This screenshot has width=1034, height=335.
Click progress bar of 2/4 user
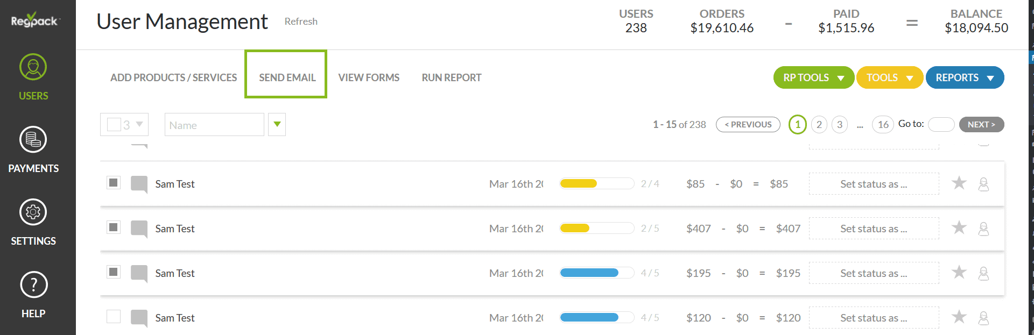(x=596, y=184)
